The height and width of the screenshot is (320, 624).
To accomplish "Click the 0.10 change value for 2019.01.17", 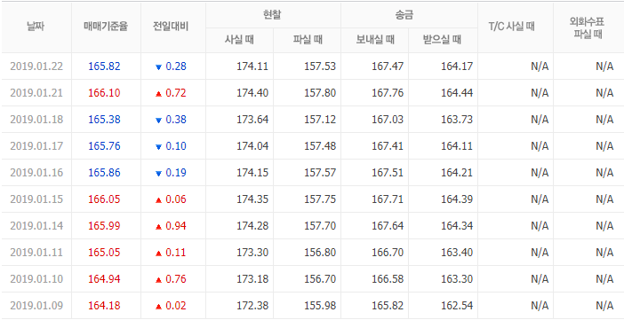I will click(x=176, y=146).
